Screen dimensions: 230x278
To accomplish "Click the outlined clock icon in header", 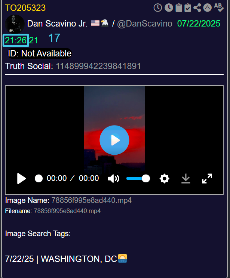I will (157, 8).
